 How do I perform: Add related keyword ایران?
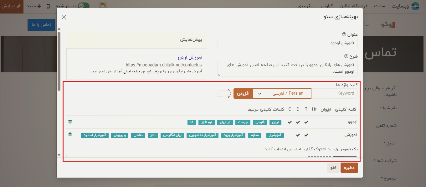275,122
